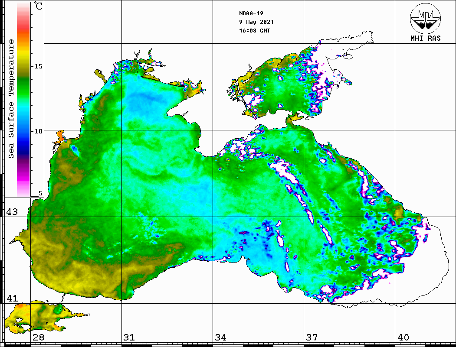Image resolution: width=456 pixels, height=347 pixels.
Task: Click latitude label 43
Action: tap(12, 212)
